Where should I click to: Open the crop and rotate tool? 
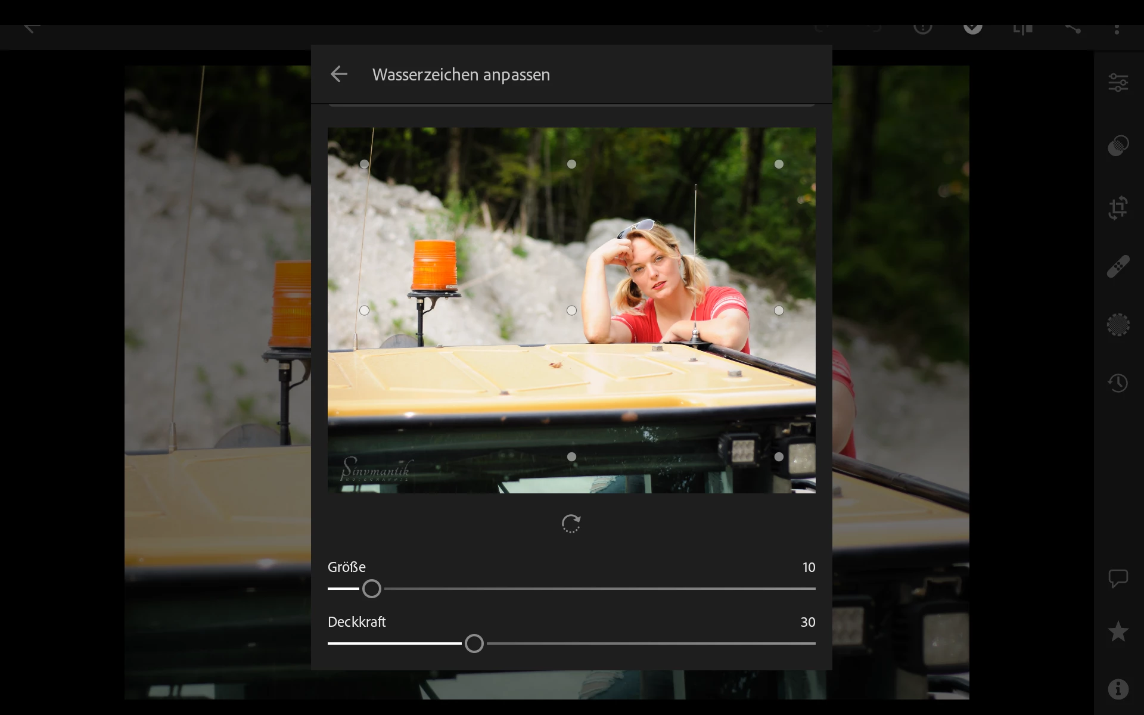1118,208
